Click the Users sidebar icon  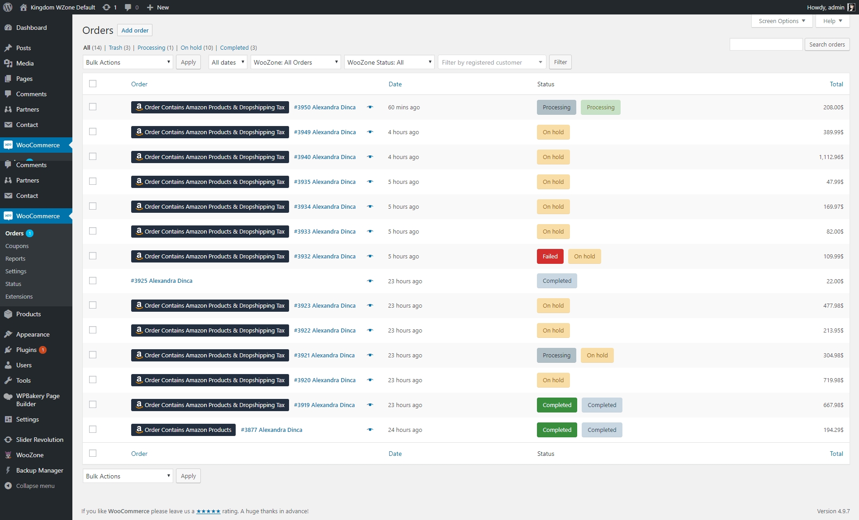(x=8, y=365)
